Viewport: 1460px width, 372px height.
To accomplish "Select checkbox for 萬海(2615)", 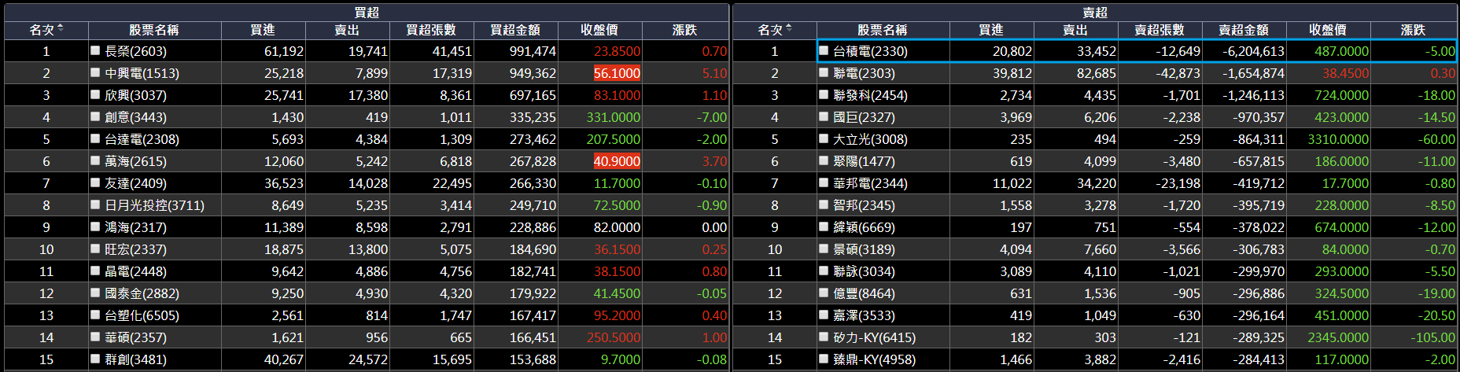I will [95, 160].
